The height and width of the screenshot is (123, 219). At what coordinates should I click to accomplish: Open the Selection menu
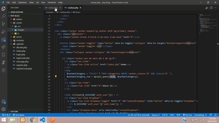[x=22, y=2]
